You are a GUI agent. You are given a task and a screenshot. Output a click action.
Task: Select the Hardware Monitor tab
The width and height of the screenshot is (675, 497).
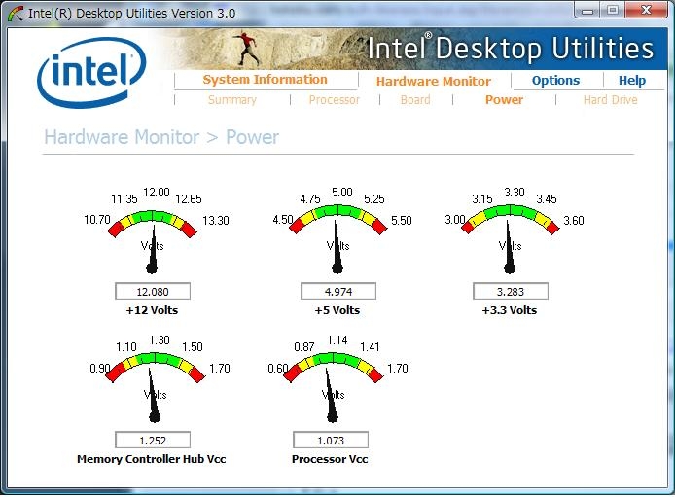tap(433, 82)
